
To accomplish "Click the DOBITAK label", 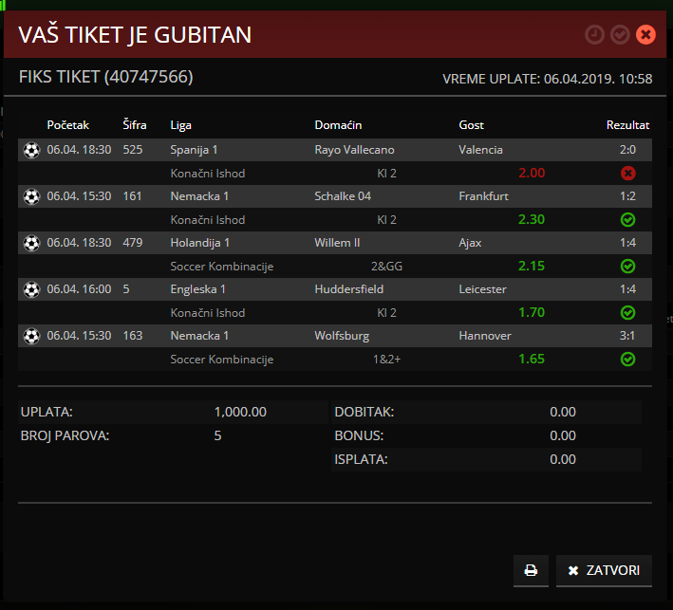I will pyautogui.click(x=365, y=413).
